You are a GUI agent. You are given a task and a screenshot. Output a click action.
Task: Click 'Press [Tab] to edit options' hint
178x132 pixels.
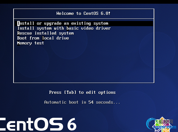coord(82,92)
